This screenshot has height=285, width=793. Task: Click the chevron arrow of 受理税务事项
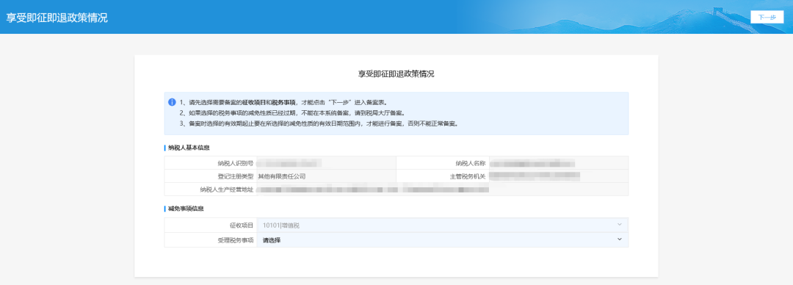620,239
